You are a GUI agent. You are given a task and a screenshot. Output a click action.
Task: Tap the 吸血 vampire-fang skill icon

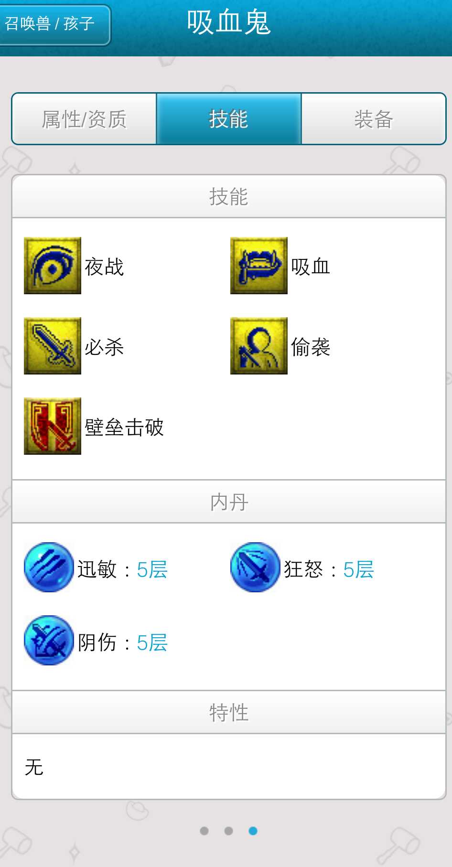tap(259, 266)
